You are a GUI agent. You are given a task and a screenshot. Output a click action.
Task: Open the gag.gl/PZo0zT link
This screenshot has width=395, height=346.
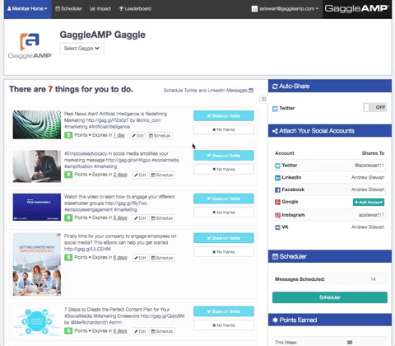point(107,120)
